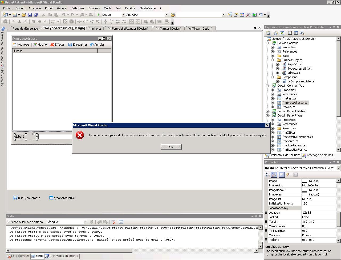
Task: Toggle alphabetical sort in Propriétés panel
Action: pyautogui.click(x=274, y=175)
